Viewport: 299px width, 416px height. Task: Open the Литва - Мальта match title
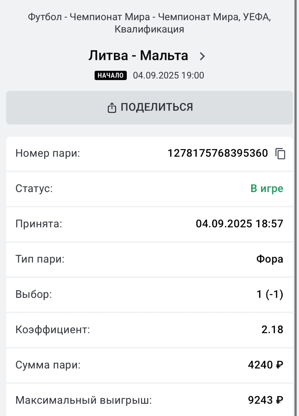138,55
